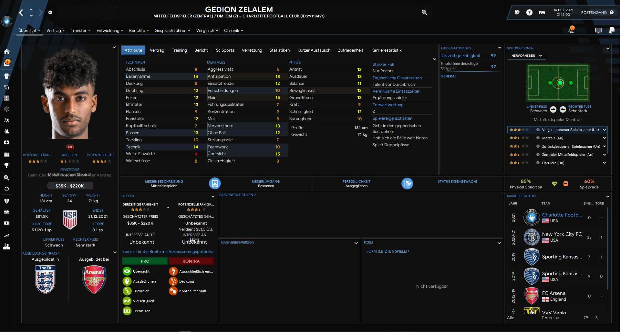Click the orange minus match sharpness icon
620x332 pixels.
(x=566, y=184)
